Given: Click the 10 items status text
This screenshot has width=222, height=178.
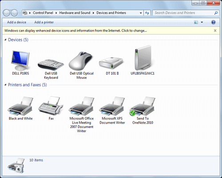Looking at the screenshot, I should (36, 160).
